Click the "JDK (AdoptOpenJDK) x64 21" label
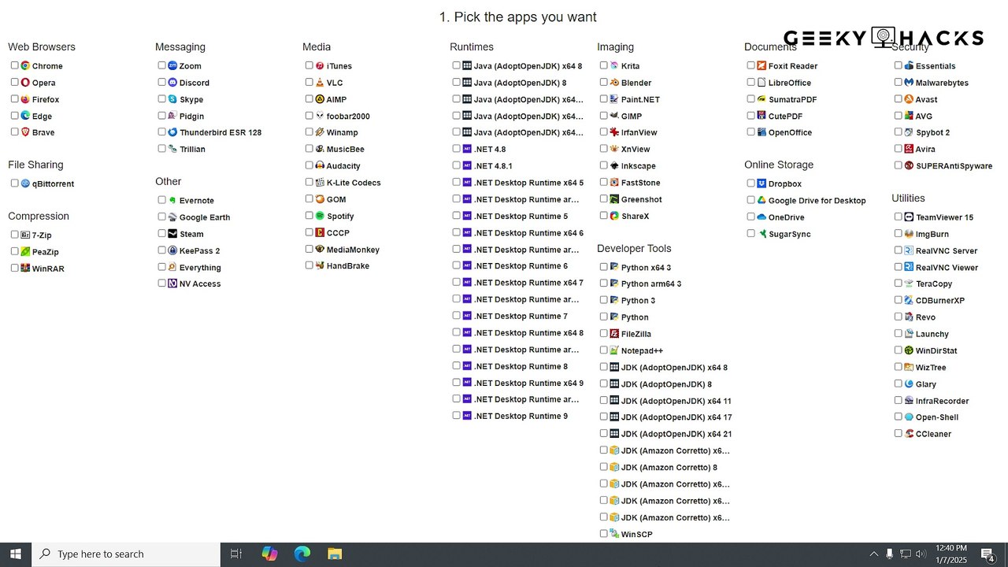The width and height of the screenshot is (1008, 567). coord(676,434)
